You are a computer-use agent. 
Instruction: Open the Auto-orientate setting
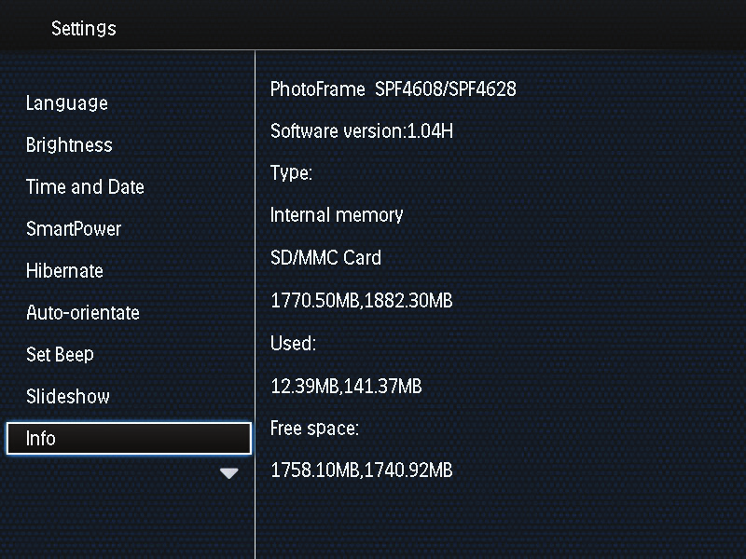point(83,312)
